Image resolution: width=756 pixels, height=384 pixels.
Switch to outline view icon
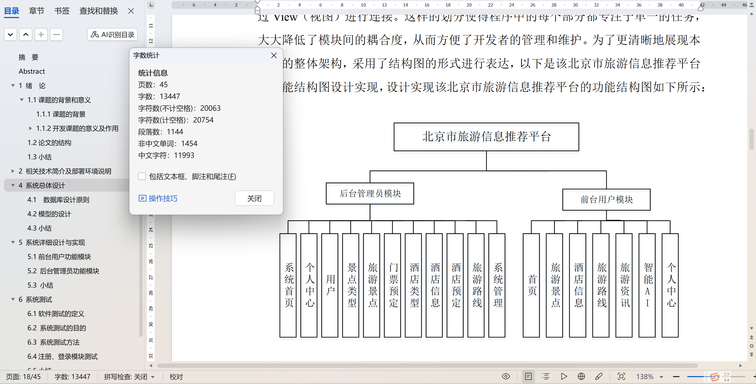tap(546, 376)
